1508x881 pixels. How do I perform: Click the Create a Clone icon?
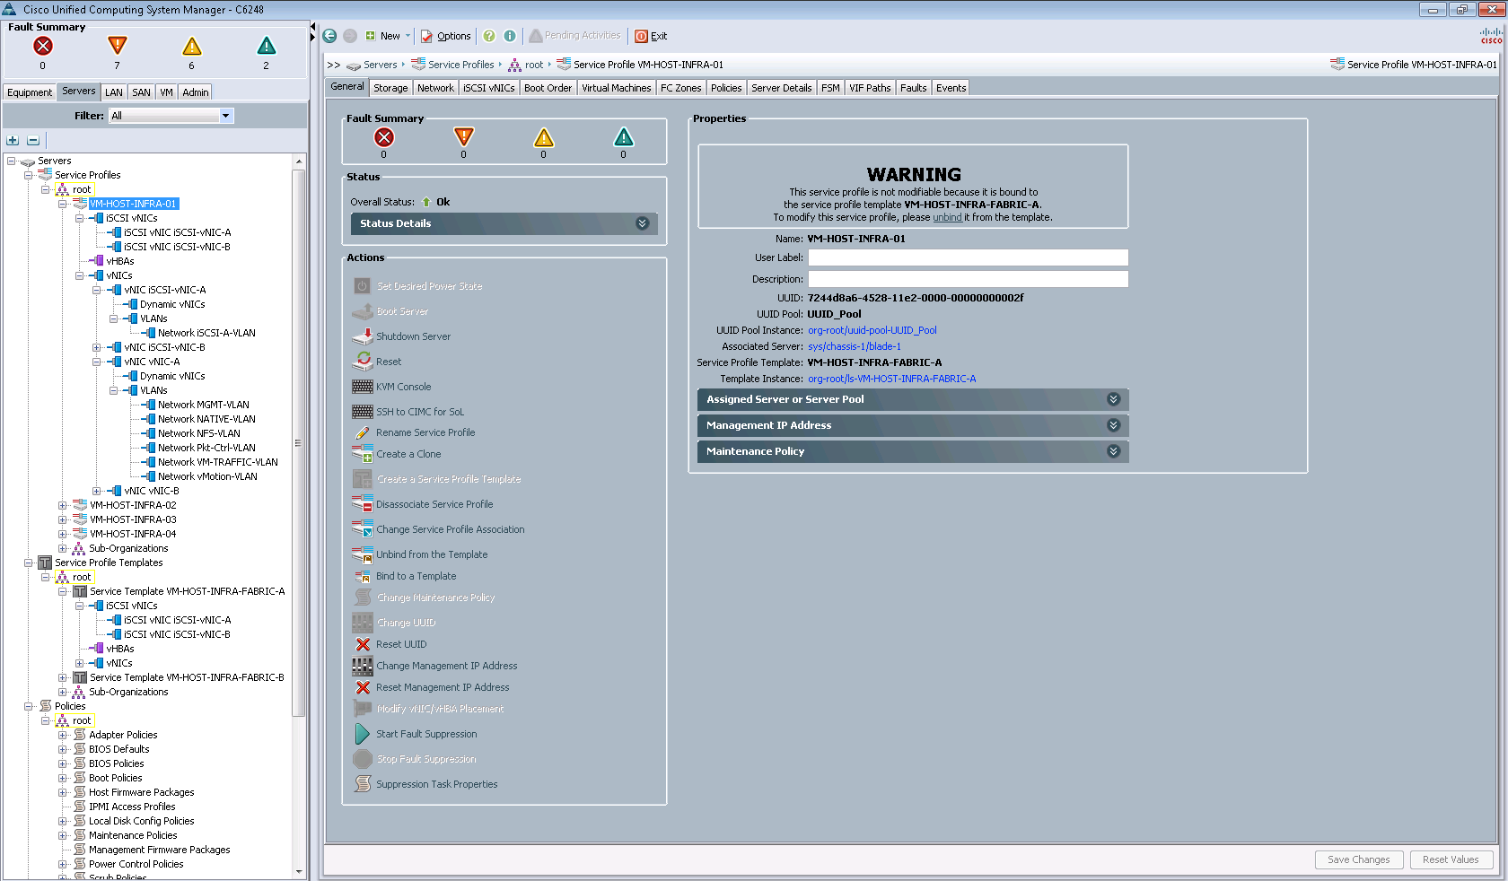[363, 454]
